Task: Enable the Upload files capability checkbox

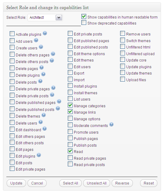Action: point(123,79)
